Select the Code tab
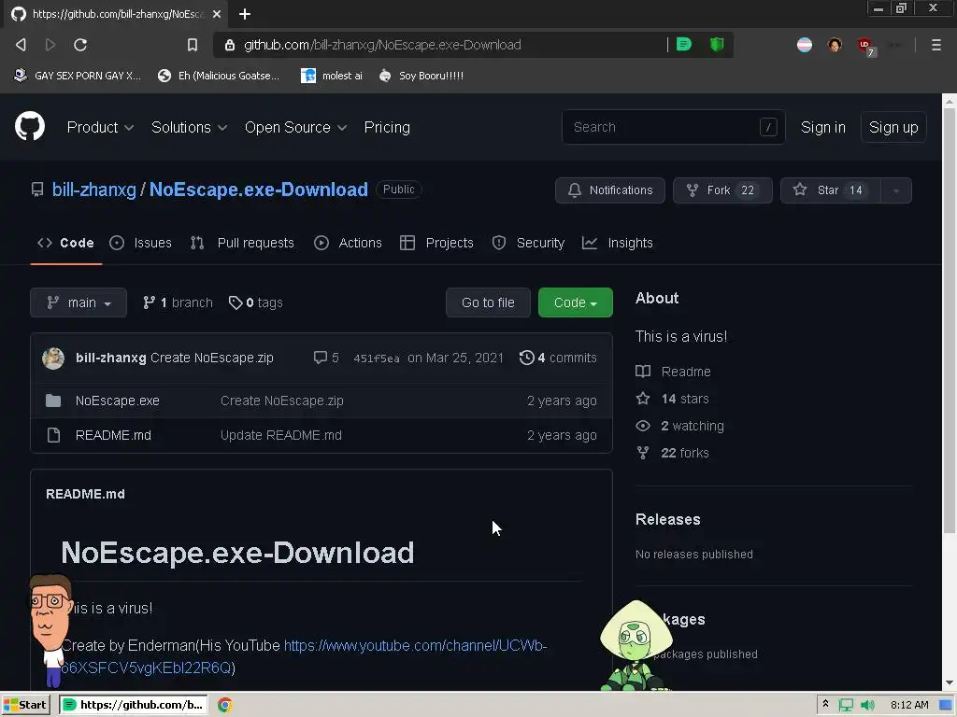Screen dimensions: 957x717 [66, 243]
